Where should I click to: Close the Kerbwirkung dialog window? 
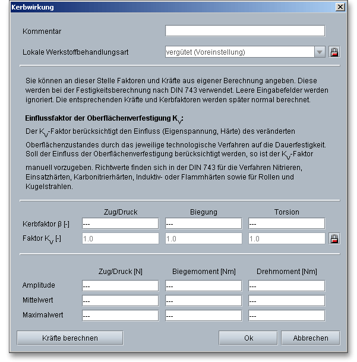[340, 7]
